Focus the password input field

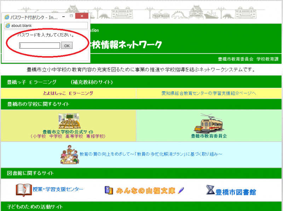(x=40, y=46)
